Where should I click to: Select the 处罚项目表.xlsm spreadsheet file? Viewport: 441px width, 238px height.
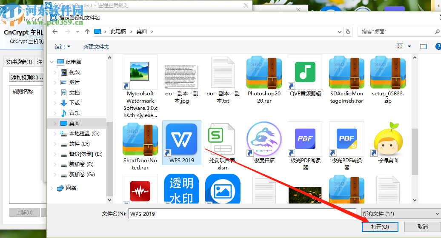(223, 146)
